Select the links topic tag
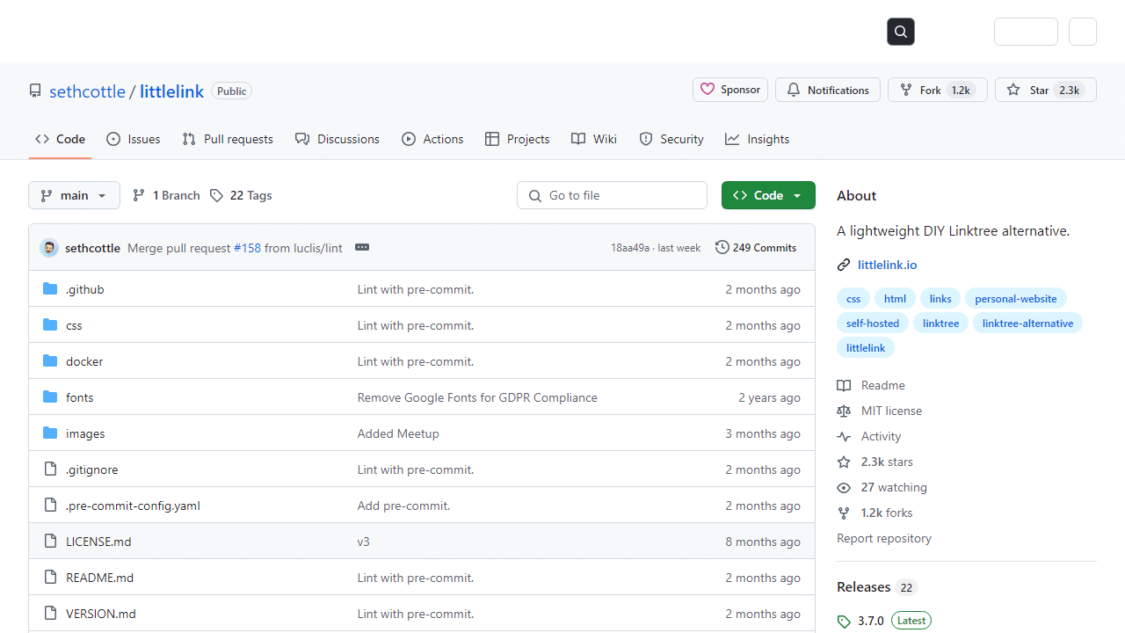Viewport: 1125px width, 633px height. pyautogui.click(x=940, y=299)
